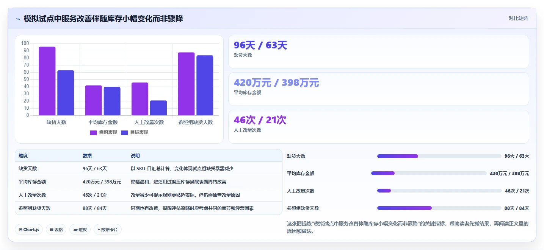The image size is (544, 250).
Task: Click the 46次 / 21次 data card
Action: click(378, 127)
